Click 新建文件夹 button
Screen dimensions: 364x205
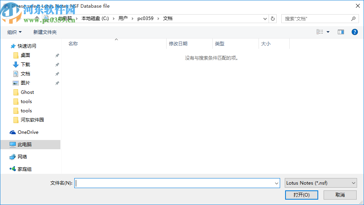(45, 32)
